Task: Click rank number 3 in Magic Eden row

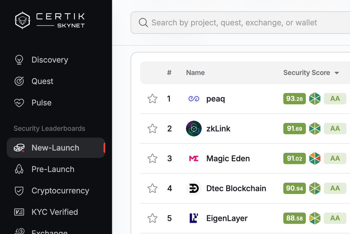Action: click(169, 158)
